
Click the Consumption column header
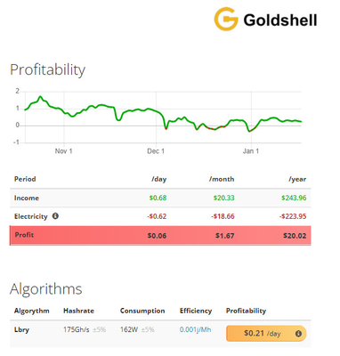coord(142,311)
